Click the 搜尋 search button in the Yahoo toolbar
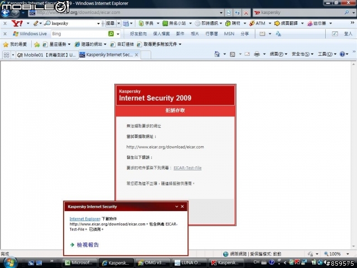Image resolution: width=357 pixels, height=268 pixels. point(110,23)
